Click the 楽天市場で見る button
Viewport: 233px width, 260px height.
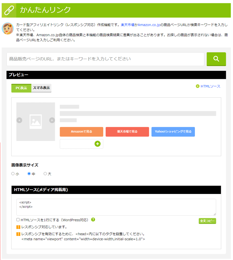(127, 132)
